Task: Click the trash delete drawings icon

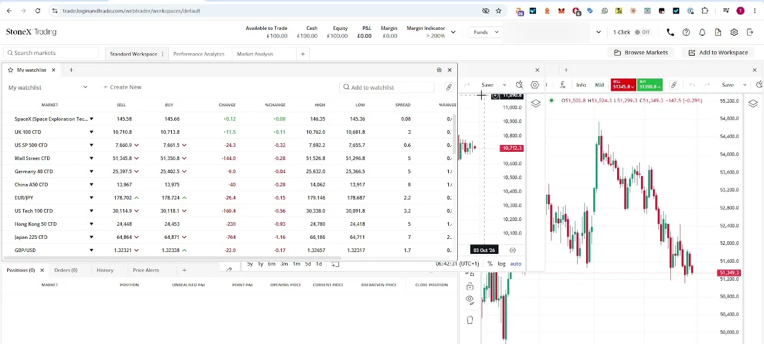Action: [x=470, y=320]
